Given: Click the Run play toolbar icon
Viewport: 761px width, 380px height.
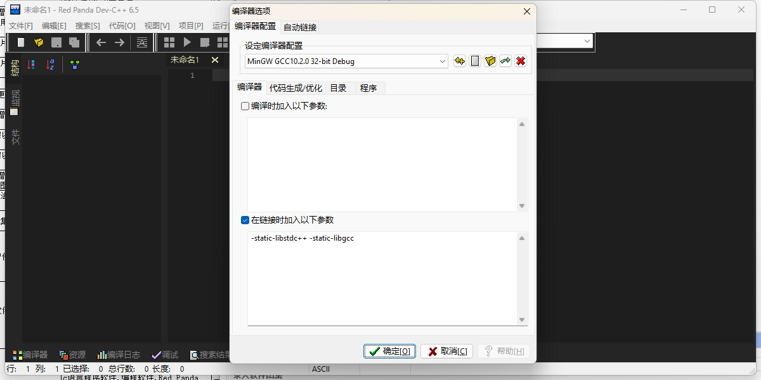Looking at the screenshot, I should 187,42.
